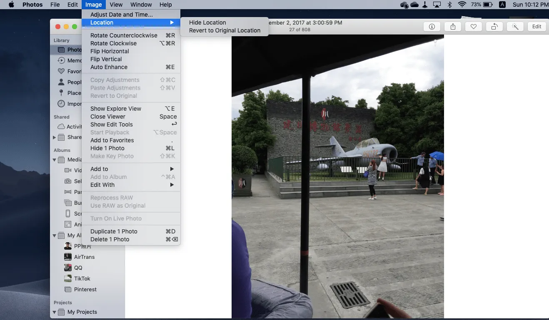549x320 pixels.
Task: Open the AirPlay display menu icon
Action: pos(437,5)
